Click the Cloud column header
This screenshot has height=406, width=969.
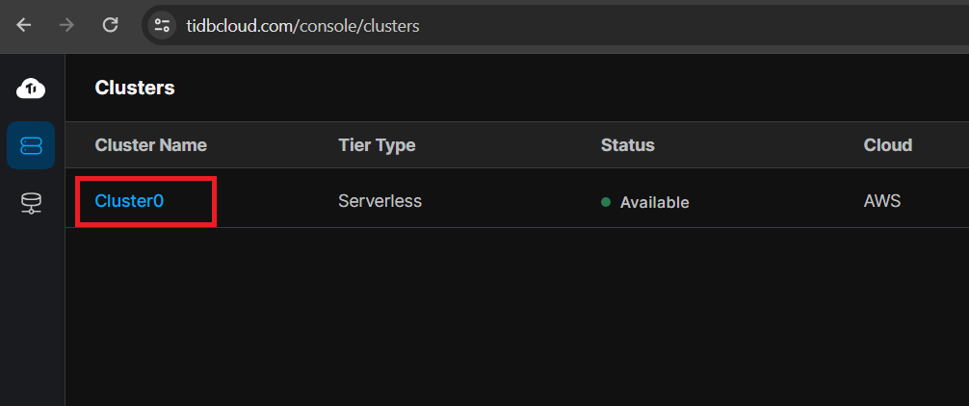887,145
